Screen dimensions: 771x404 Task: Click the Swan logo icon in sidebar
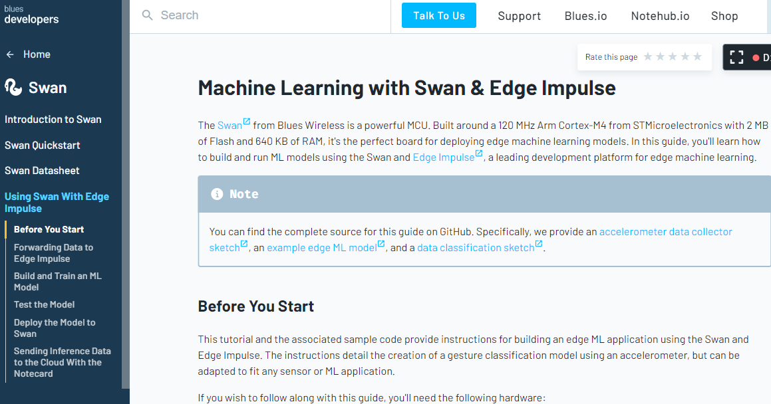[13, 87]
